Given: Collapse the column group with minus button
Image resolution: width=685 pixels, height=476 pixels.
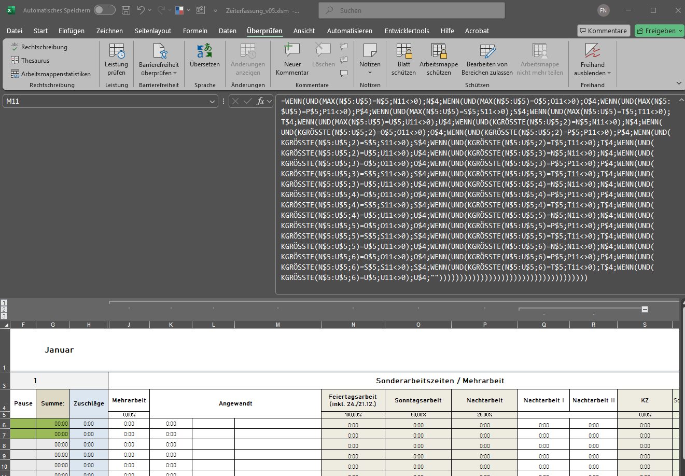Looking at the screenshot, I should point(645,309).
